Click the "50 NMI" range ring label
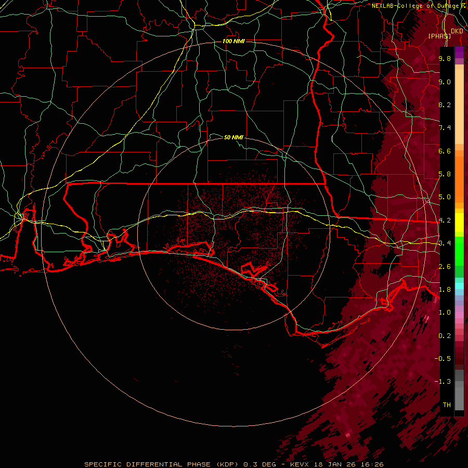 [x=233, y=137]
